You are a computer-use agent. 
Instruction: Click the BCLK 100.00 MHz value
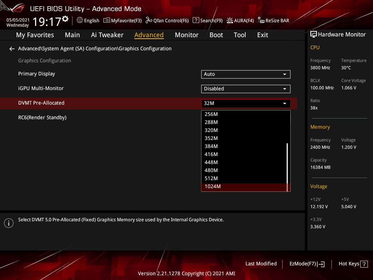(322, 88)
